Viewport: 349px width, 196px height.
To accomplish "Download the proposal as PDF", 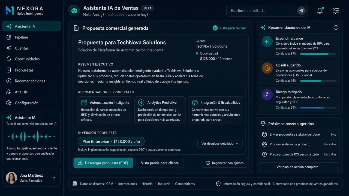I will click(103, 163).
